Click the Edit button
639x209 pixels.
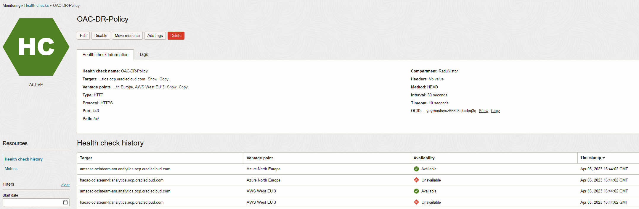pyautogui.click(x=83, y=36)
